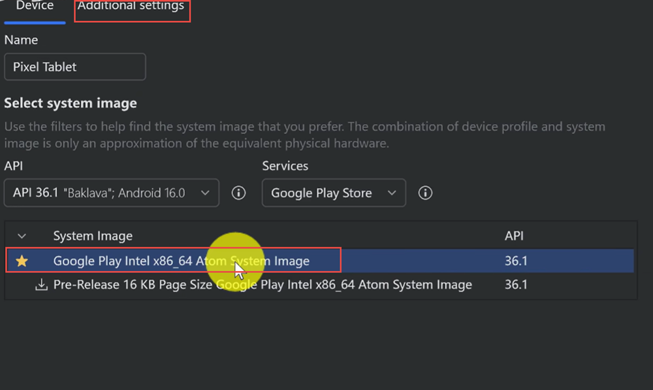Click the 36.1 API value in the selected row
The height and width of the screenshot is (390, 653).
(516, 261)
